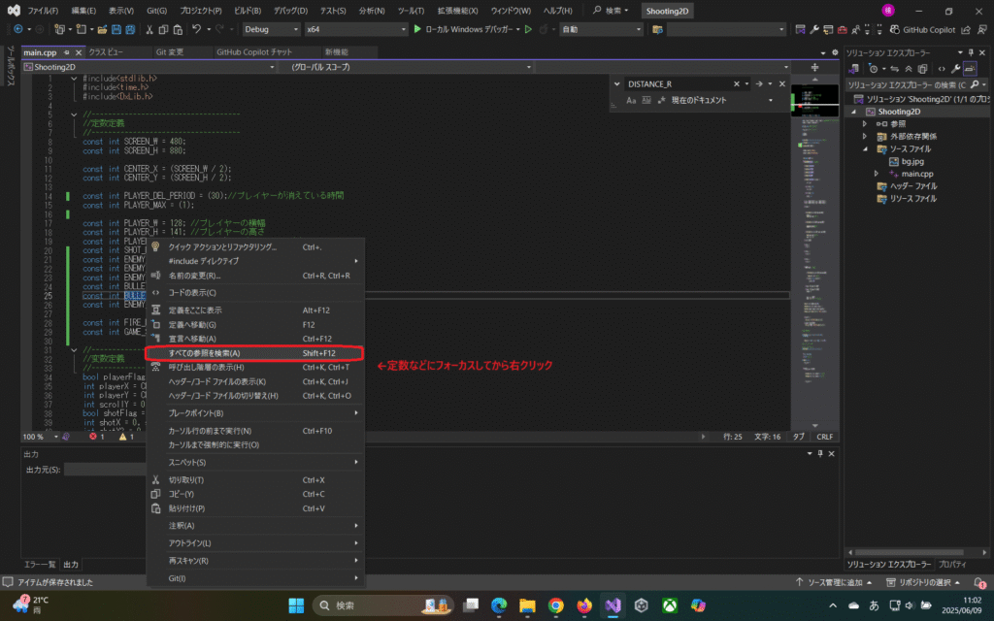This screenshot has width=994, height=621.
Task: Choose 定義へ移動(G) from context menu
Action: tap(254, 324)
